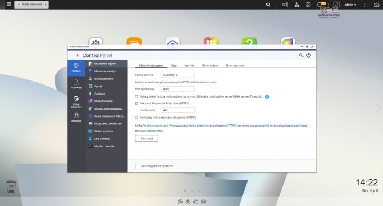Open Zasilanie in sidebar
Viewport: 383px width, 206px height.
pos(106,94)
